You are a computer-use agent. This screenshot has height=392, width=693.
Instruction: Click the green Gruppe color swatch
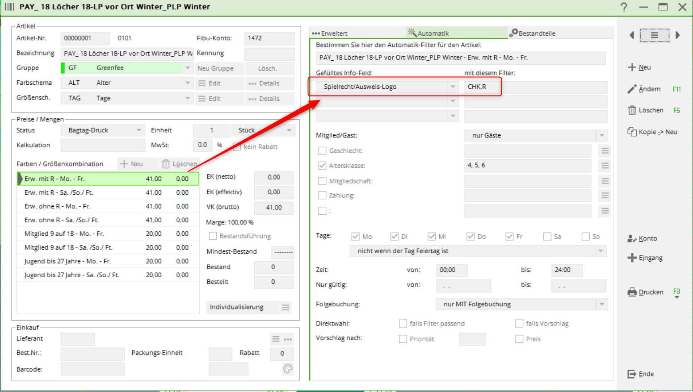(x=63, y=68)
